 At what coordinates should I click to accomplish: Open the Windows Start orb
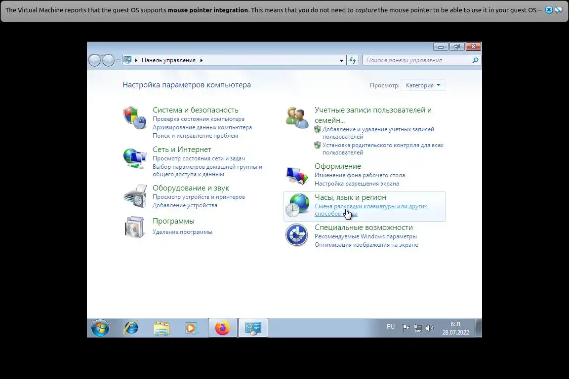[x=100, y=328]
